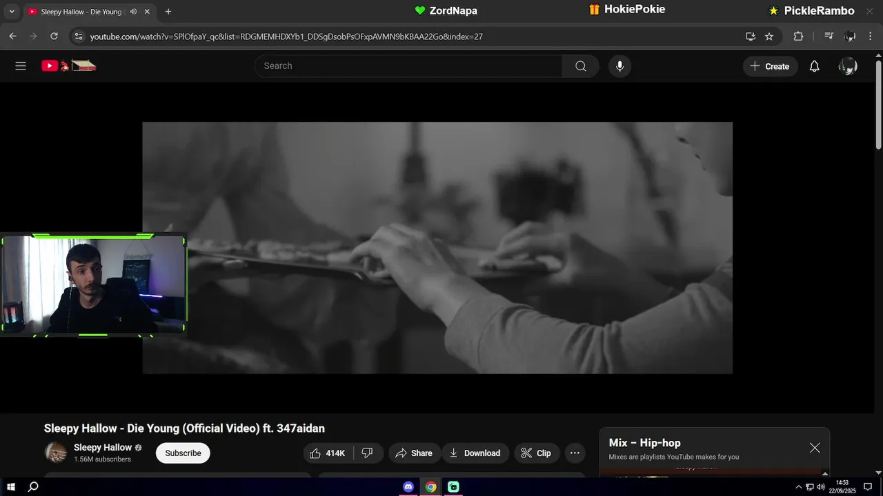Open the taskbar clock and date

[x=842, y=486]
